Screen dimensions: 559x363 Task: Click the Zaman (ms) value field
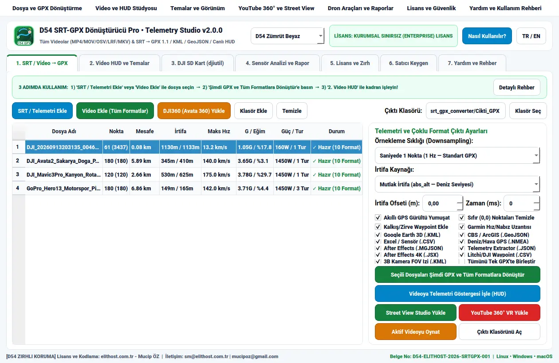tap(522, 203)
